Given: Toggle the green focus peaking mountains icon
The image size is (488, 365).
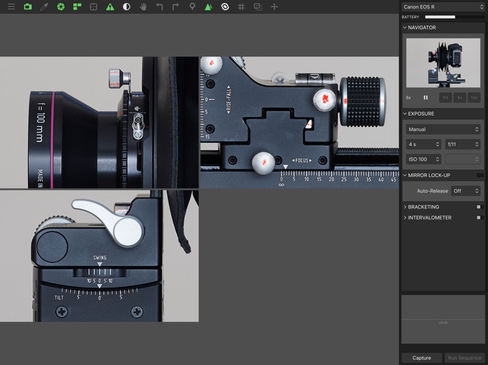Looking at the screenshot, I should click(208, 6).
